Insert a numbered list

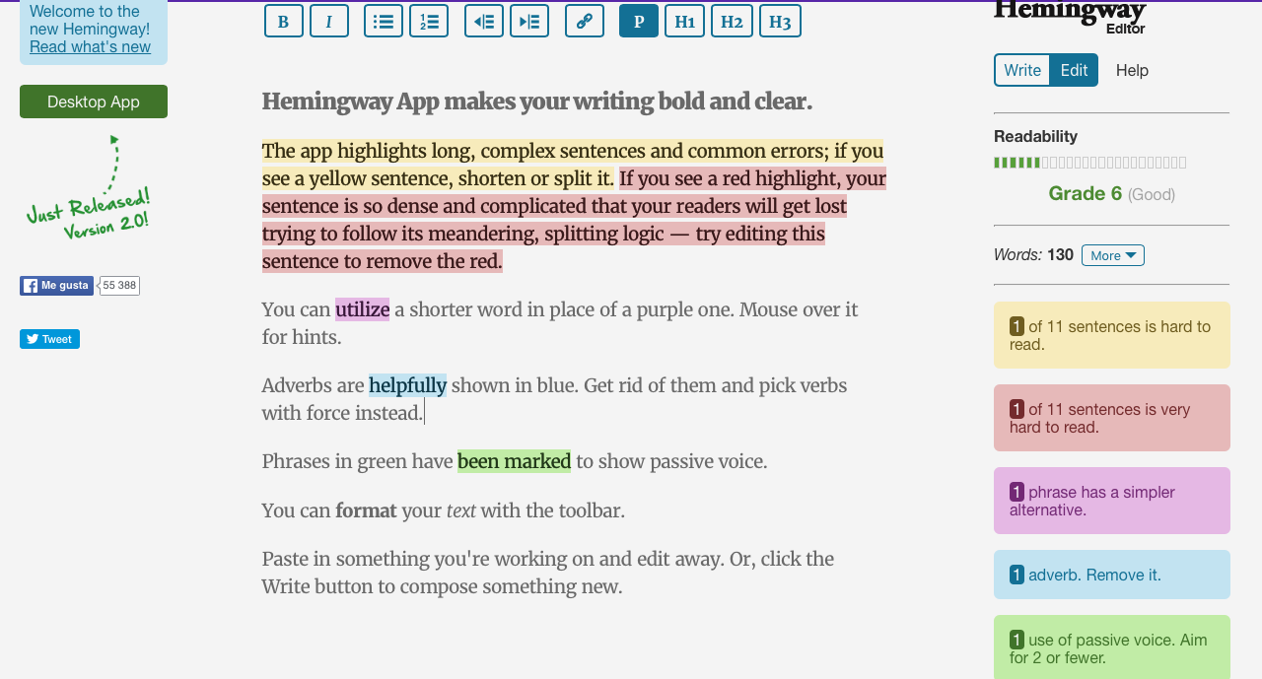click(x=429, y=21)
